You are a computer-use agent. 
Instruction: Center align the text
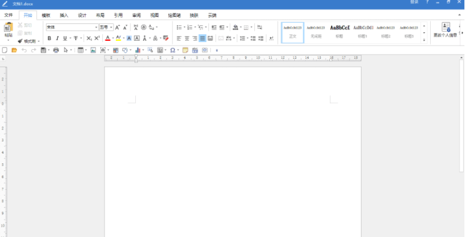[187, 38]
